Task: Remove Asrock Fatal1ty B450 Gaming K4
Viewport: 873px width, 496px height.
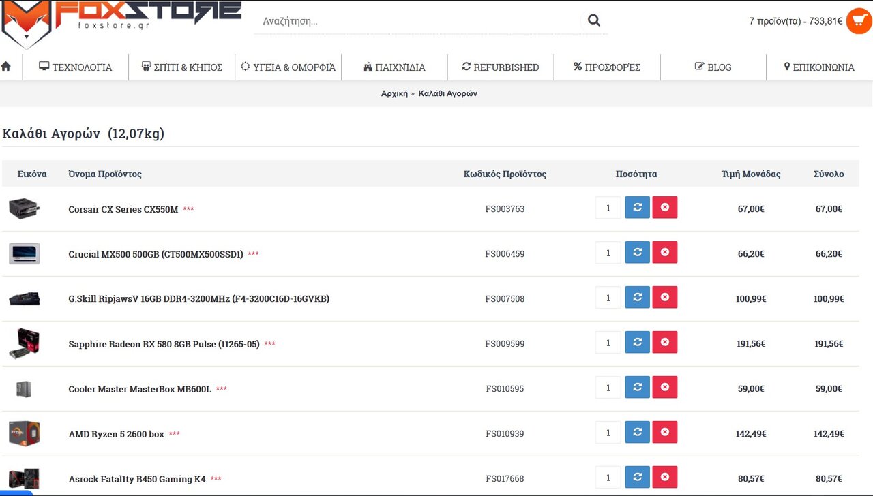Action: click(664, 478)
